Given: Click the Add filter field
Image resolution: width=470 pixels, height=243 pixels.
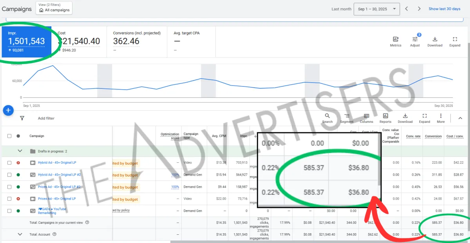Looking at the screenshot, I should (x=46, y=118).
